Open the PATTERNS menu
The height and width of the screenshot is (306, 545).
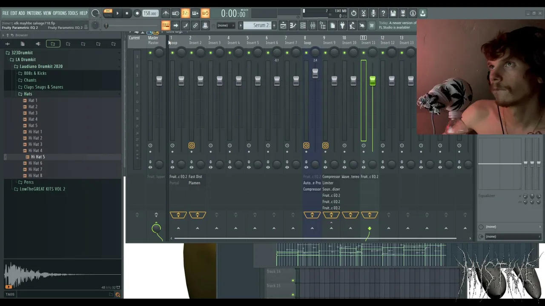click(x=34, y=13)
